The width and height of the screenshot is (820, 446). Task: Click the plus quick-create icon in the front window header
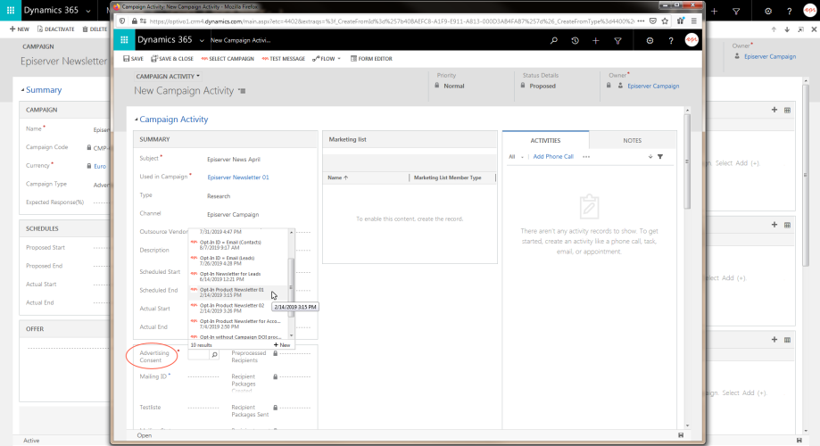tap(596, 40)
